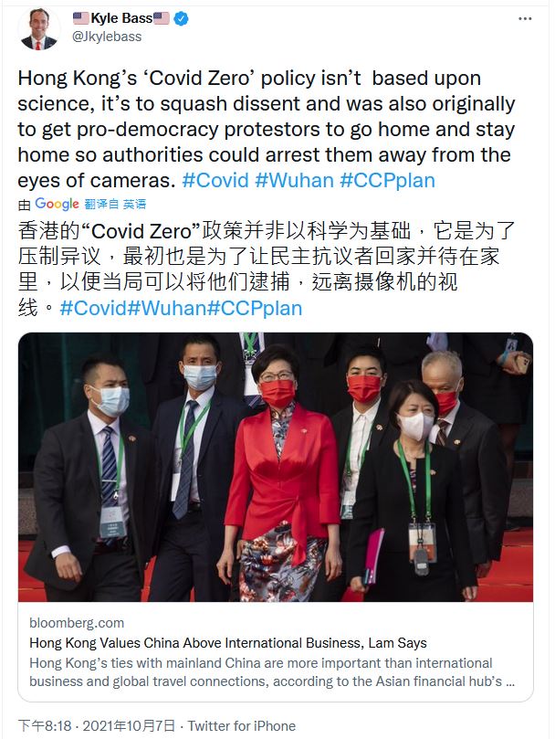This screenshot has height=739, width=555.
Task: Click the blue verified badge
Action: tap(182, 19)
